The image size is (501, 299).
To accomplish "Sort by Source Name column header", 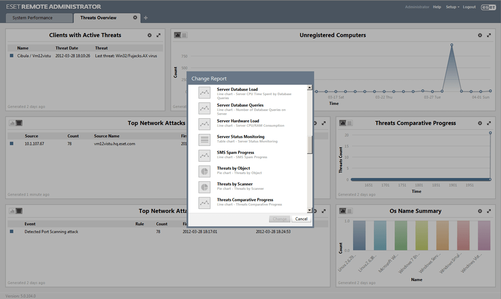I will [107, 136].
